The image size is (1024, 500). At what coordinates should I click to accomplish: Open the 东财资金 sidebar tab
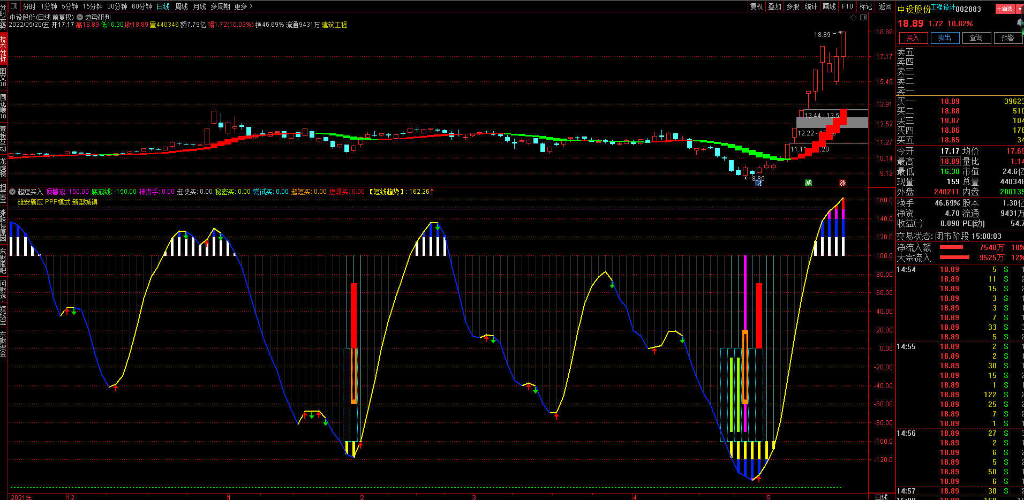tap(3, 344)
